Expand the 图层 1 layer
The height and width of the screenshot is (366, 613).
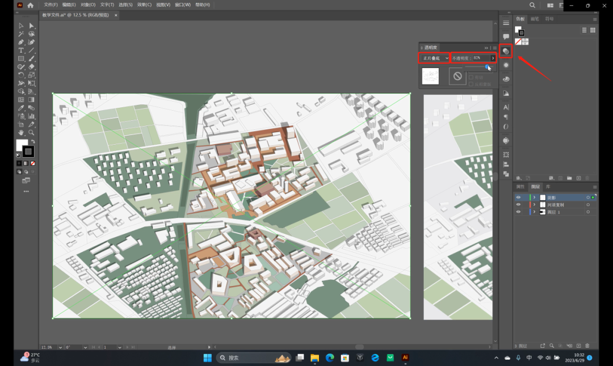535,212
